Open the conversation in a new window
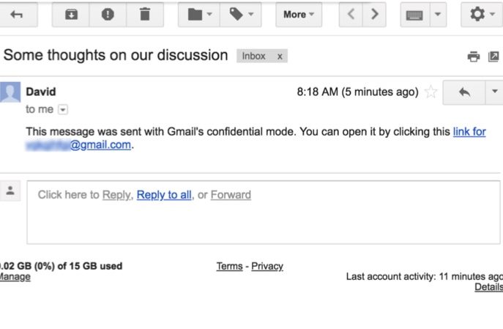 [x=494, y=56]
